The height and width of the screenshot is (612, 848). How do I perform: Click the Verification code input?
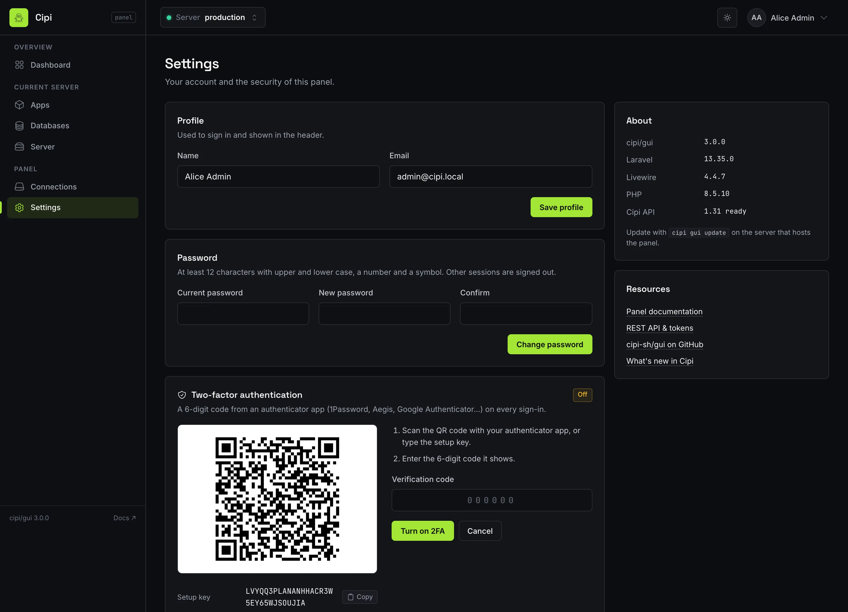click(492, 500)
